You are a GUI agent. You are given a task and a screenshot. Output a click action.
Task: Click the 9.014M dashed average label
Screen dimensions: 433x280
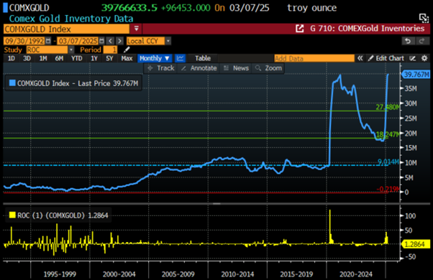click(x=388, y=162)
